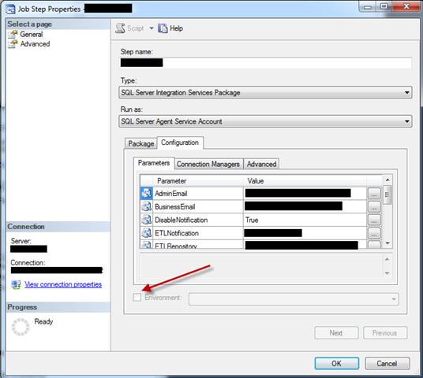Click the DisableNotification parameter row icon
Viewport: 423px width, 378px height.
147,220
